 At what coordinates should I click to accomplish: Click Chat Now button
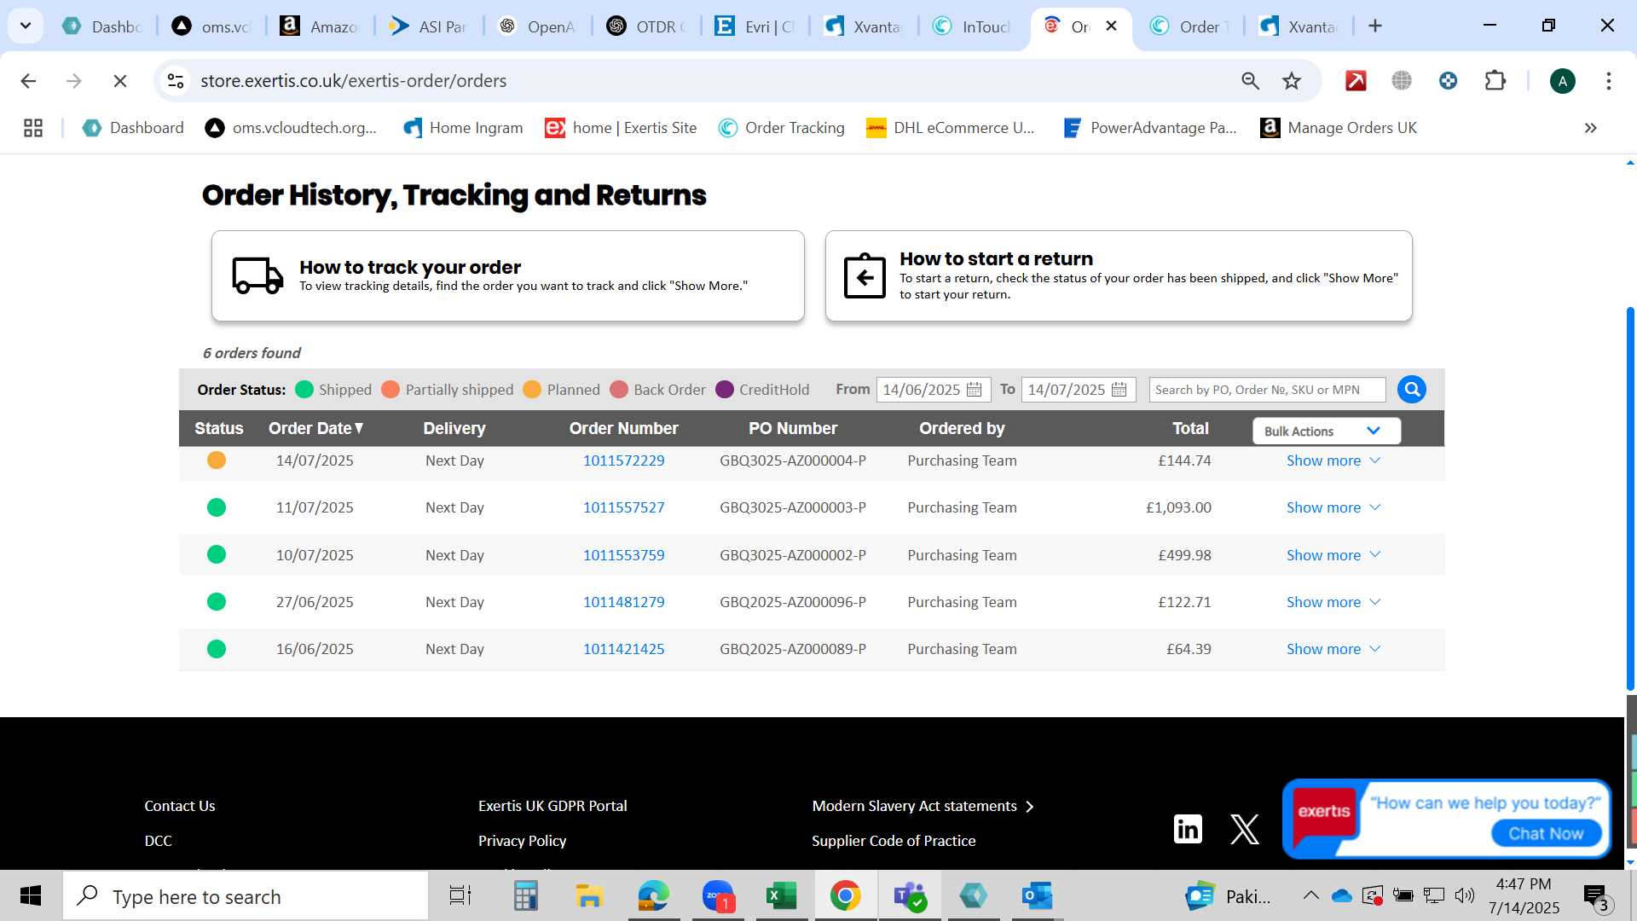pos(1545,833)
